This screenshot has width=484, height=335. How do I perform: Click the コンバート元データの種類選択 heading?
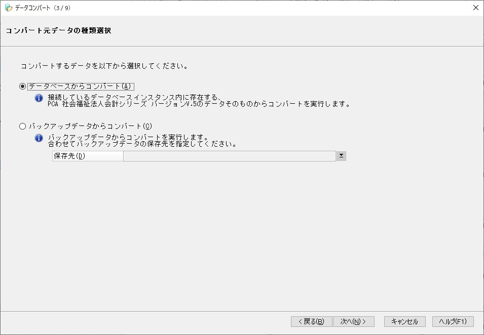(58, 30)
